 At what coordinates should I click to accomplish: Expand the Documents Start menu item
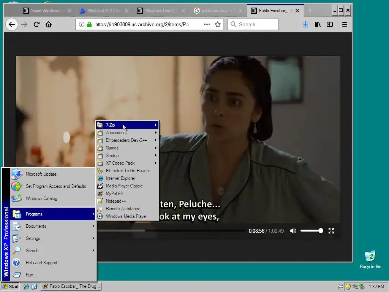coord(53,226)
